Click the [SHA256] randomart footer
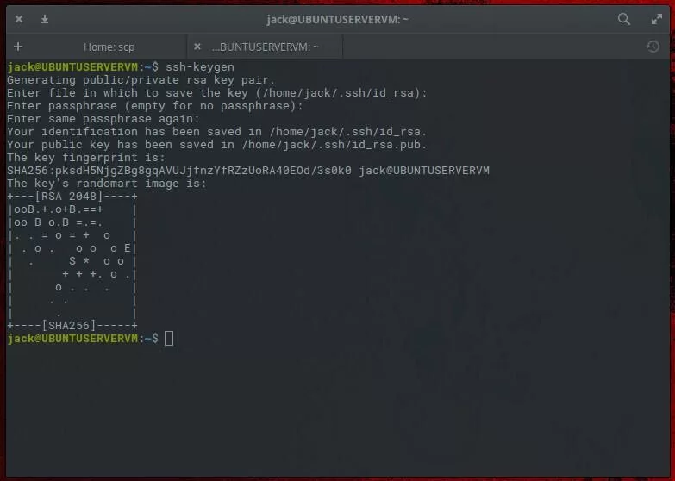 [x=71, y=326]
